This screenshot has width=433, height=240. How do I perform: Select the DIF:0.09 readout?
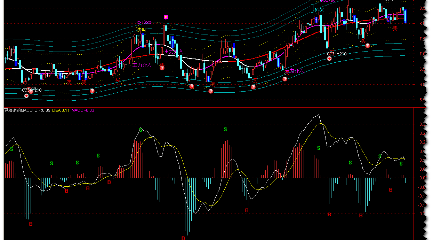[42, 110]
